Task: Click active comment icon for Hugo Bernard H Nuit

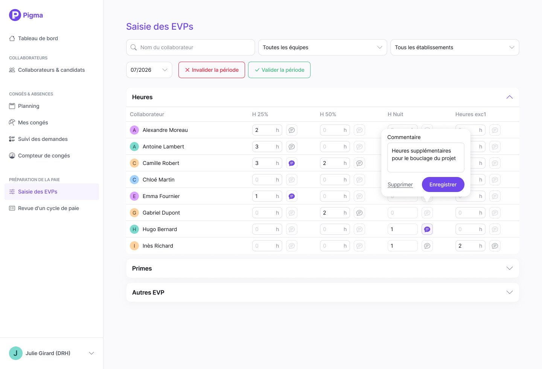Action: pyautogui.click(x=427, y=229)
